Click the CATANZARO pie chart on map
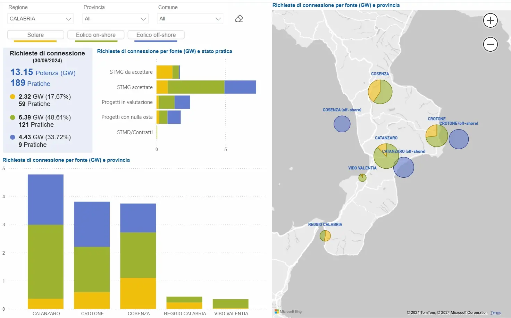The image size is (511, 318). coord(386,156)
